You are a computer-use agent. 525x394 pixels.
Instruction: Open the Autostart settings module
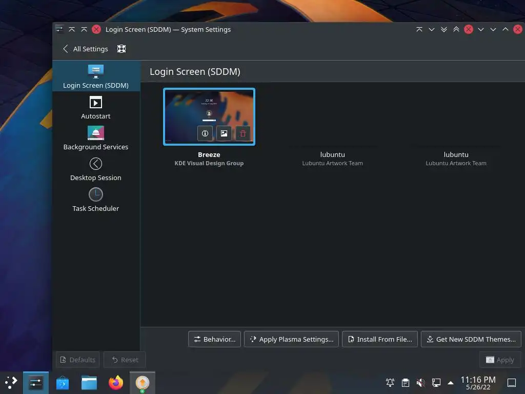(96, 108)
